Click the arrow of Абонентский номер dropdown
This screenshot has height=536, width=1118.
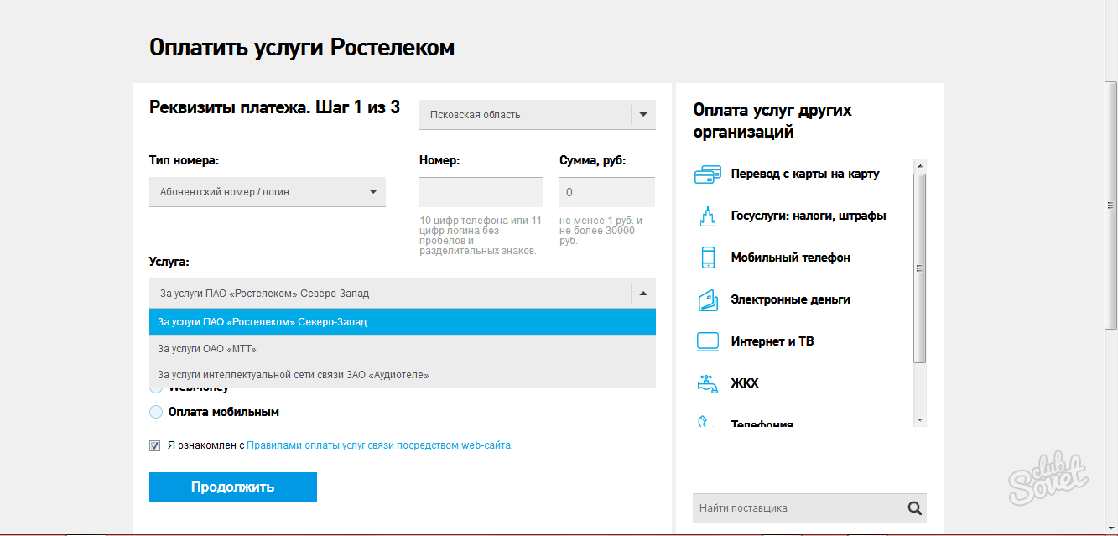pos(373,192)
